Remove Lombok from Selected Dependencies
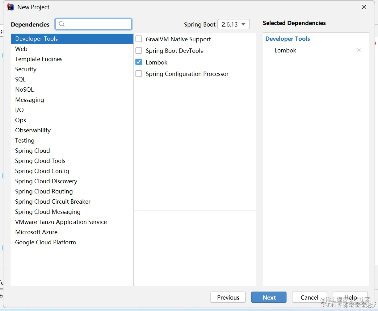Viewport: 378px width, 311px height. pos(359,50)
